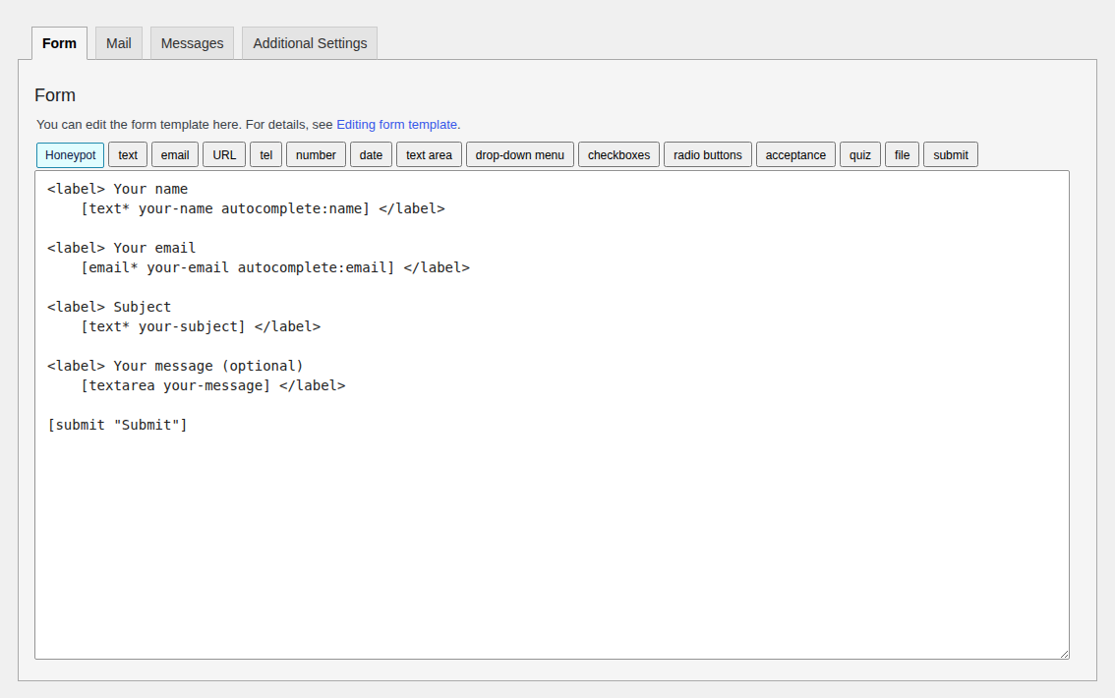This screenshot has height=698, width=1115.
Task: Insert a number field tag
Action: 316,155
